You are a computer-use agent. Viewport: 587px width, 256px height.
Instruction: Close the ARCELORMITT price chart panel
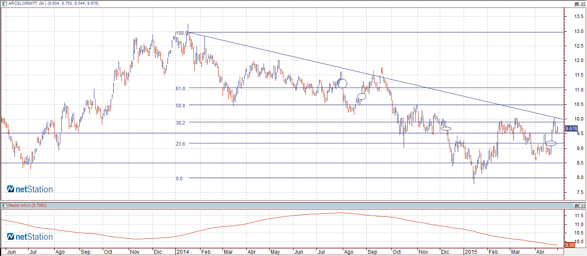click(583, 3)
